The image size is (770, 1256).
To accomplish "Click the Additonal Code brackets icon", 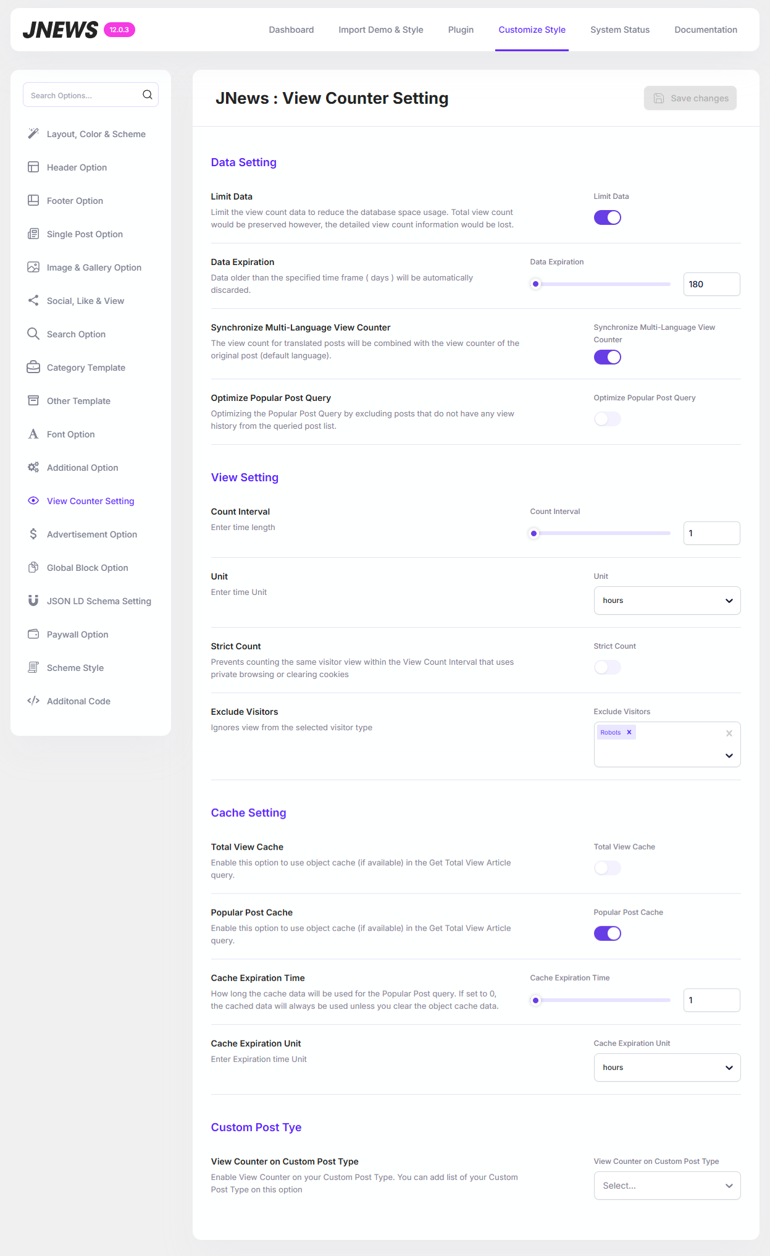I will pos(33,701).
